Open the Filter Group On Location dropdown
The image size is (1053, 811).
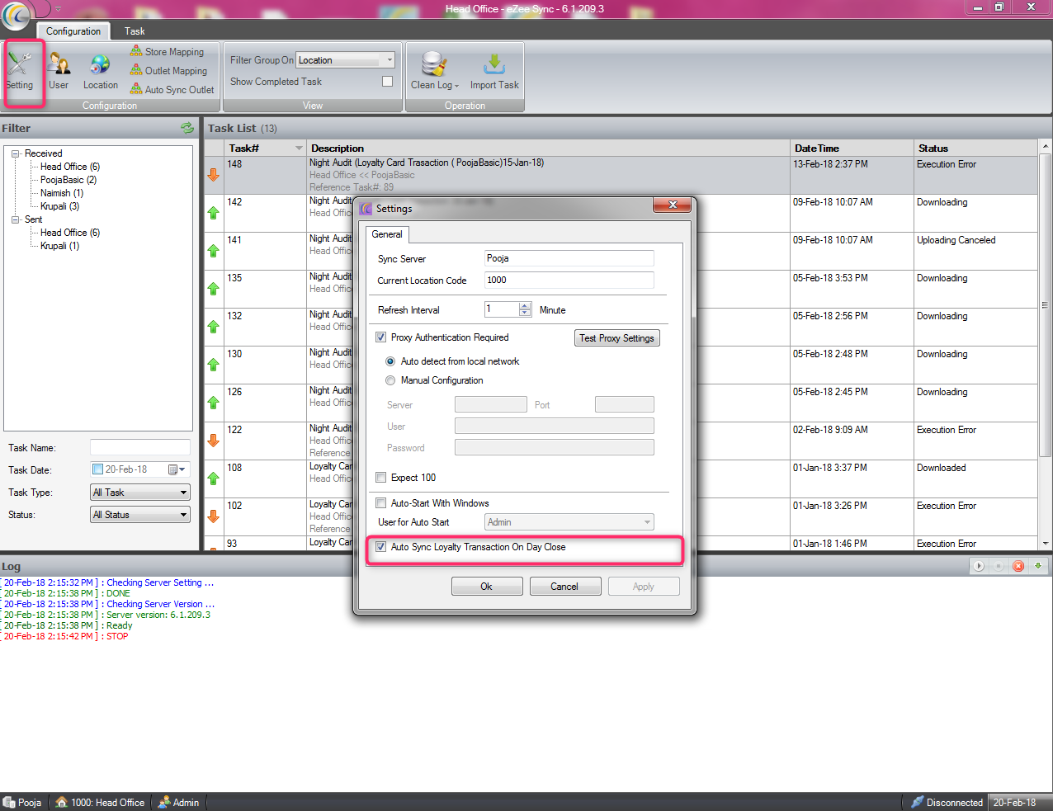(346, 60)
